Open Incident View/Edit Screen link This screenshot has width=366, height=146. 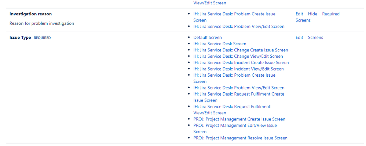point(238,69)
